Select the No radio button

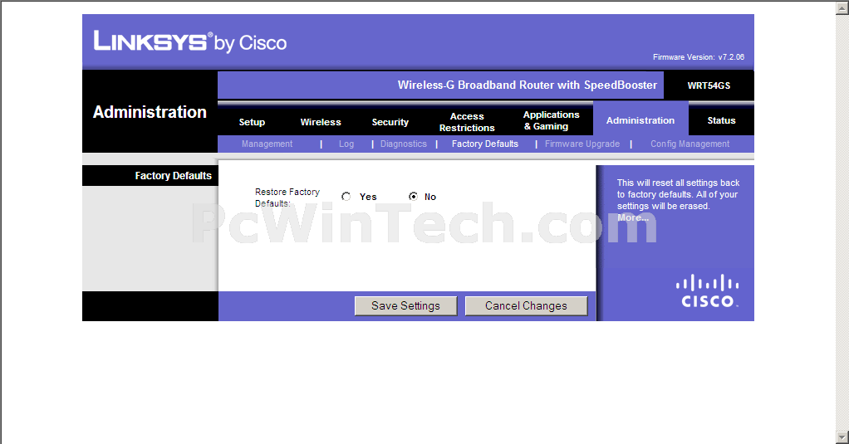[413, 197]
